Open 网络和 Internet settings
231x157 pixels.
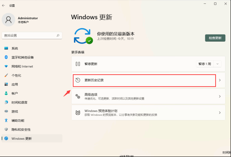point(32,67)
